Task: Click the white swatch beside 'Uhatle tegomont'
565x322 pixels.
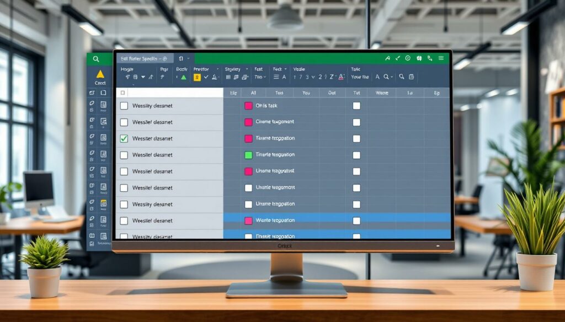Action: pyautogui.click(x=249, y=188)
